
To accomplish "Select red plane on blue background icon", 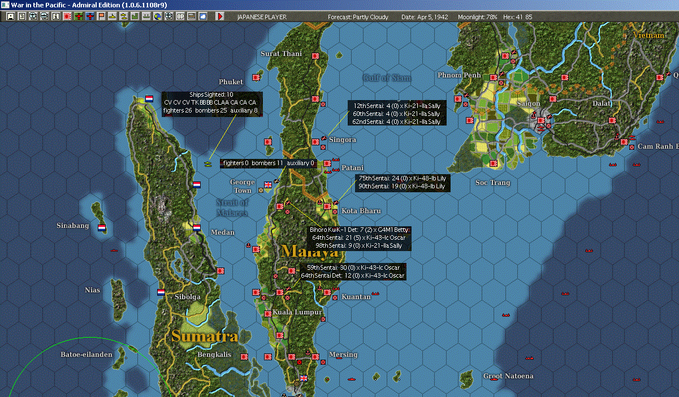I will 89,16.
